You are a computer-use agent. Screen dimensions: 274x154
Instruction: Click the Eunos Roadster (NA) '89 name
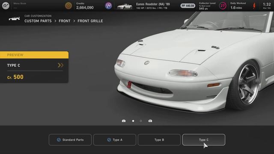click(153, 4)
